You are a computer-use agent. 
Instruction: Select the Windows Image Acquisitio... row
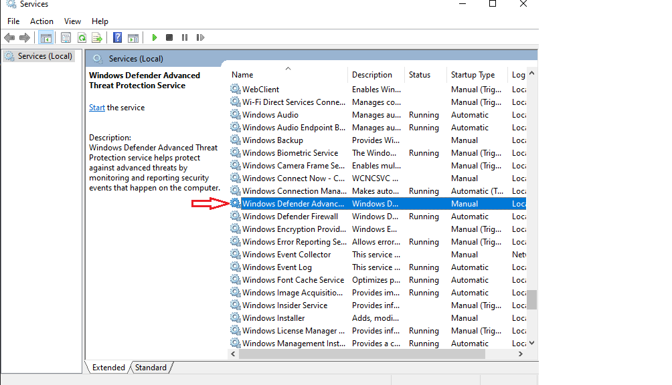tap(378, 292)
